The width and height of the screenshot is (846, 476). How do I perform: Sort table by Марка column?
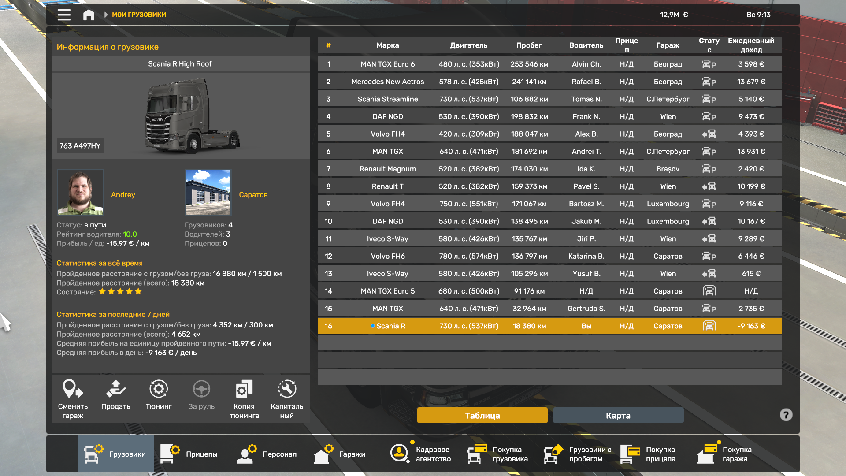click(388, 45)
